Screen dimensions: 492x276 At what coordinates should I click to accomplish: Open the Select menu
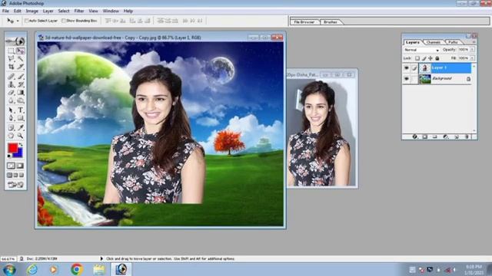pyautogui.click(x=64, y=11)
